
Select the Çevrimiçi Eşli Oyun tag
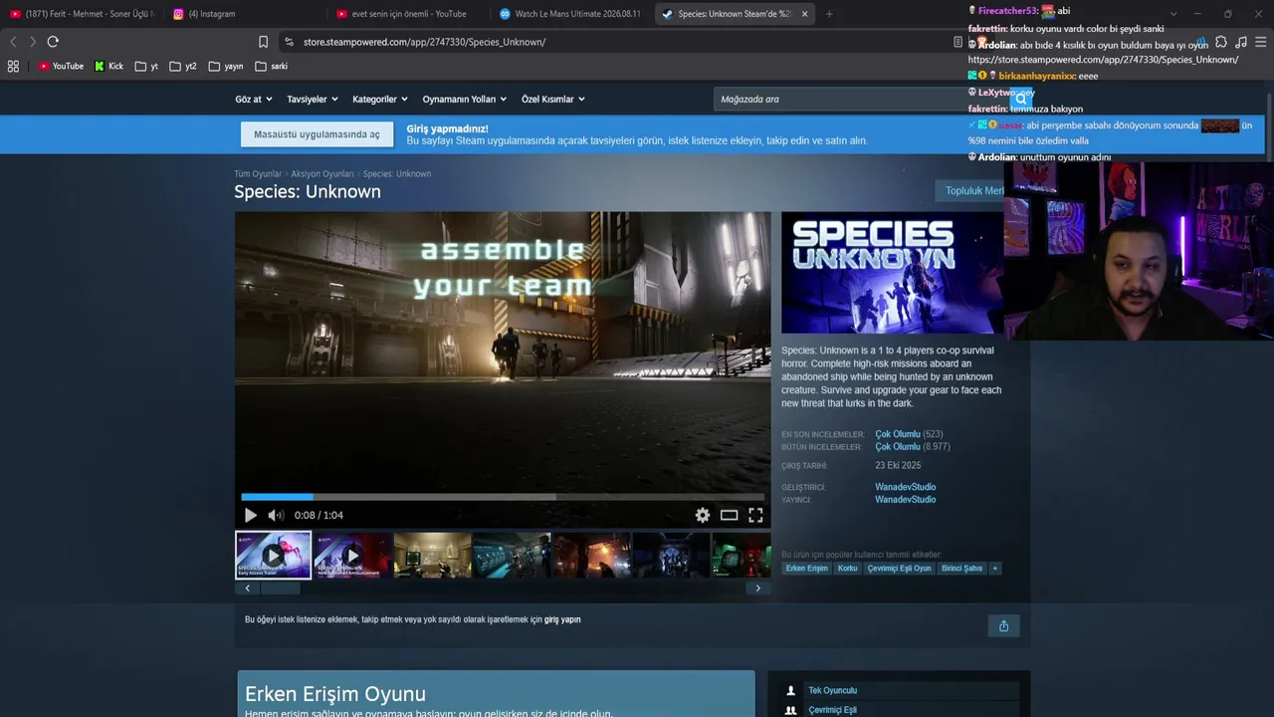pos(899,569)
